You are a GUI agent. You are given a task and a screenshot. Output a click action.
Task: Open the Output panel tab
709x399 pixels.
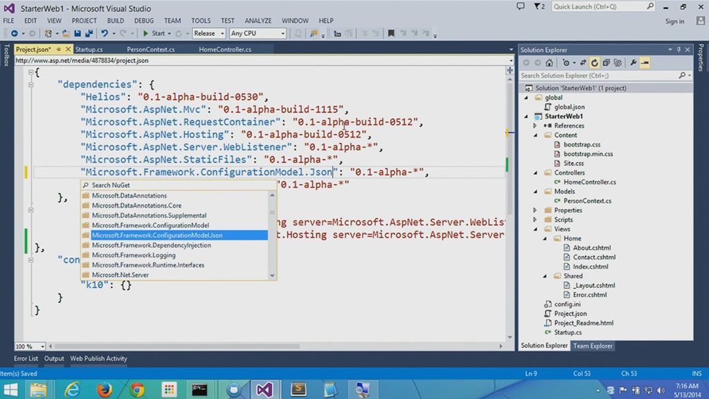tap(54, 359)
